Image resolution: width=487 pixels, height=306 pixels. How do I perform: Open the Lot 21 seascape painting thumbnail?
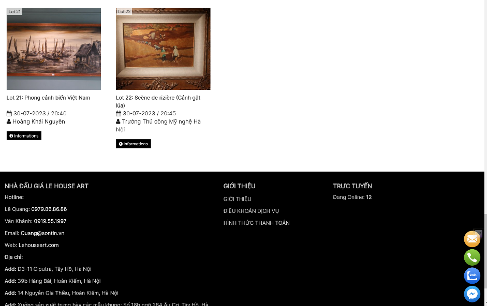click(54, 49)
